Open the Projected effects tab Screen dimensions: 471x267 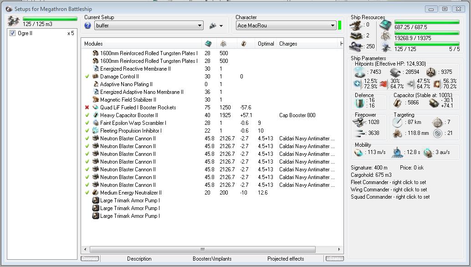click(x=286, y=259)
